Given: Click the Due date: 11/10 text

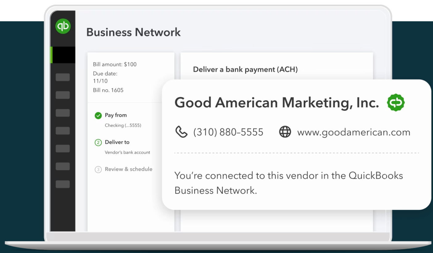Looking at the screenshot, I should click(105, 77).
